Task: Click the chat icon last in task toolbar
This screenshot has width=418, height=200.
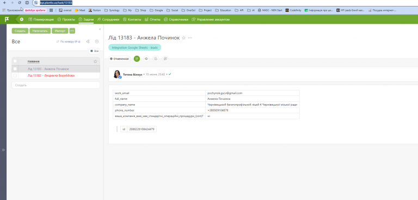Action: (x=165, y=59)
